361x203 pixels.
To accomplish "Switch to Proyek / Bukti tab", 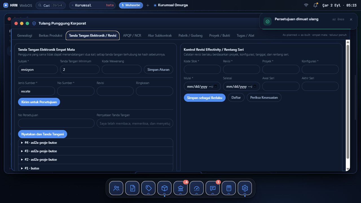I will pos(219,36).
